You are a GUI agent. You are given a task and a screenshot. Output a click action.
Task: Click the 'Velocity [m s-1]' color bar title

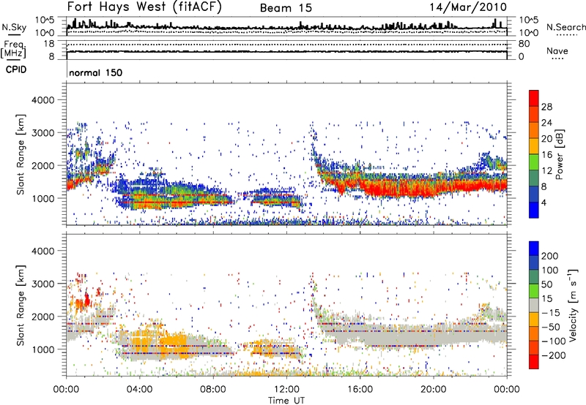point(574,305)
